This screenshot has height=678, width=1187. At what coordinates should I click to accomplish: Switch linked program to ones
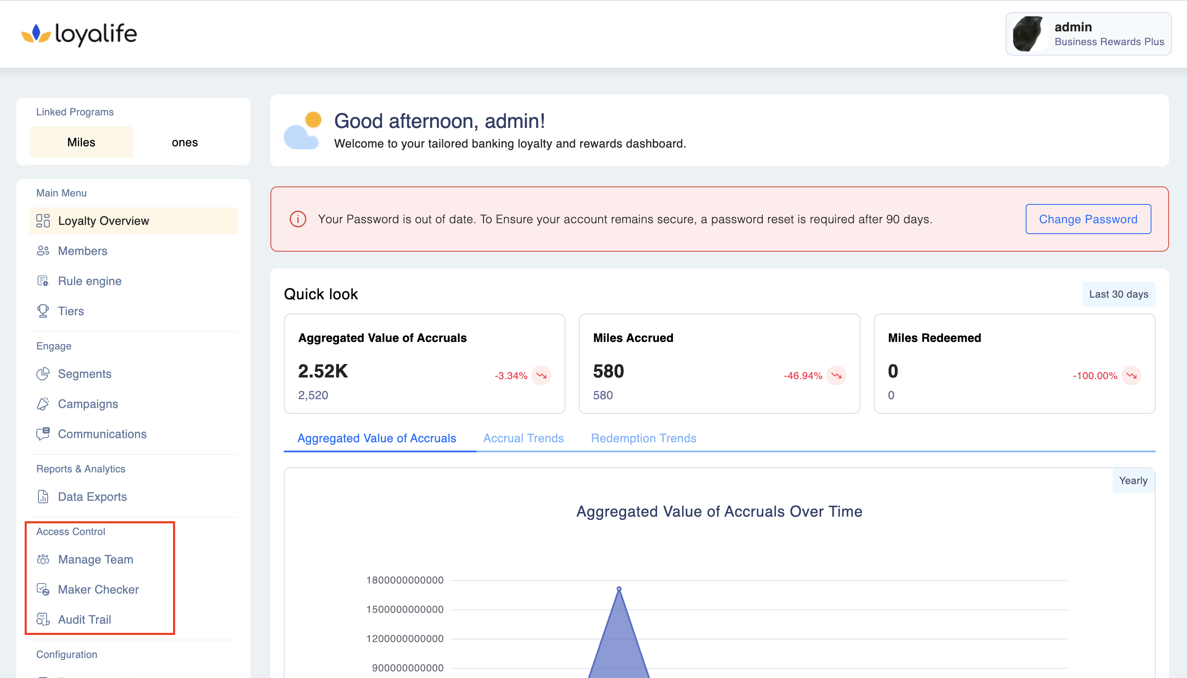click(x=185, y=143)
